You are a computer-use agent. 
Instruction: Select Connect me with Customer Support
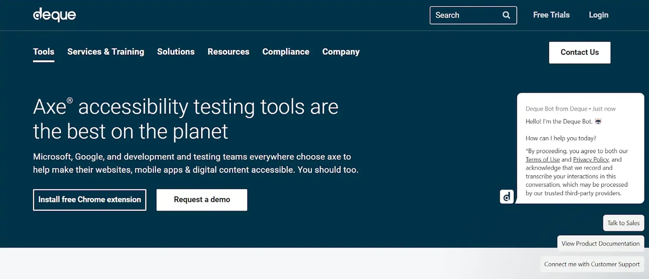coord(592,264)
